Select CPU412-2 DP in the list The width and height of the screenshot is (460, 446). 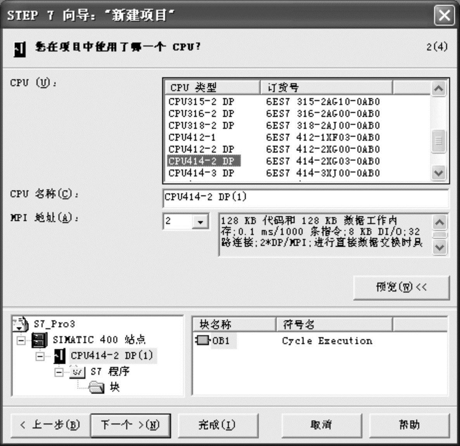pos(201,150)
